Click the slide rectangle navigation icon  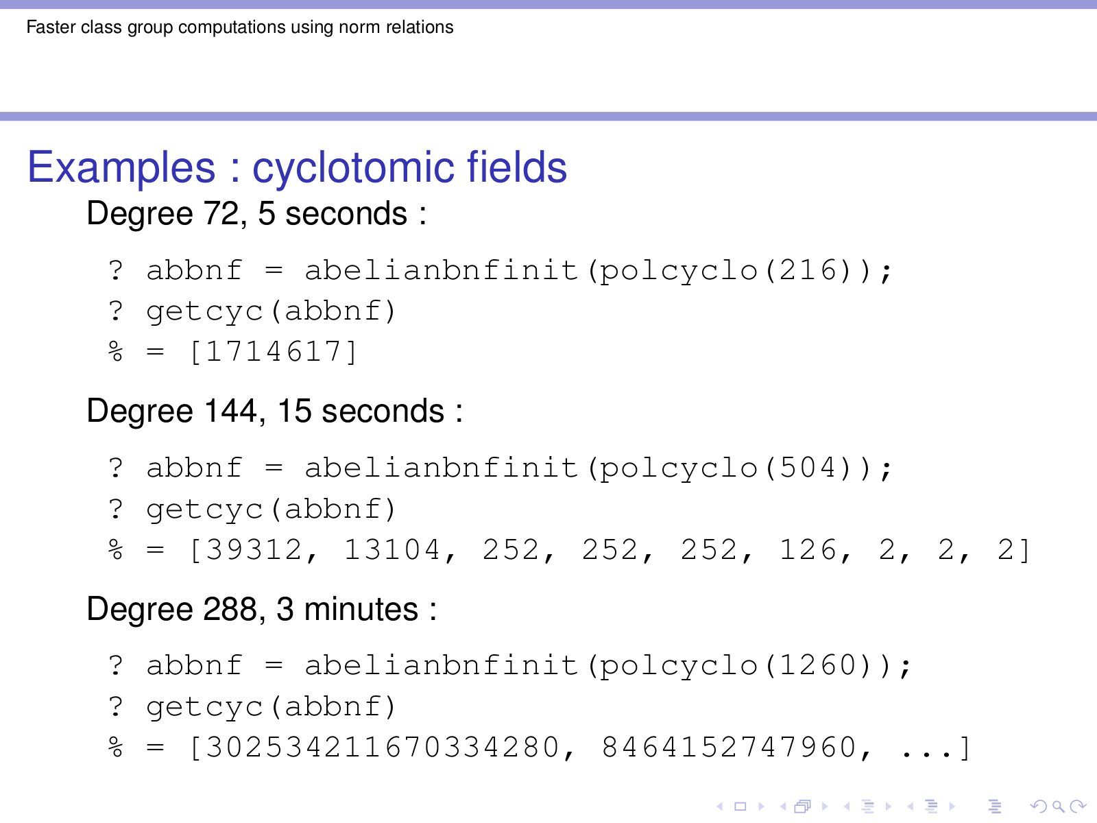740,807
